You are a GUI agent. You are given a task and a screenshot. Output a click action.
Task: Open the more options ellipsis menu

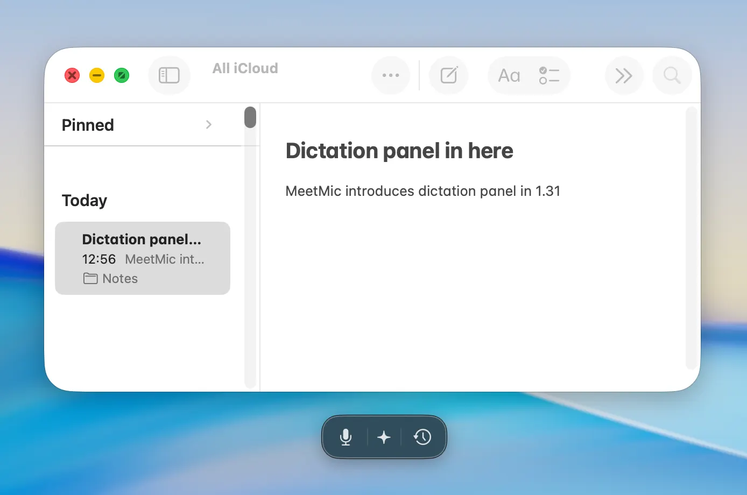click(x=391, y=75)
